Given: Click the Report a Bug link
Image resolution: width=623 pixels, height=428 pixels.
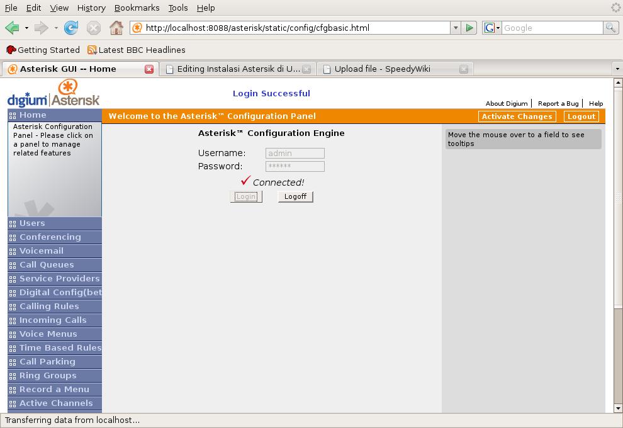Looking at the screenshot, I should pyautogui.click(x=558, y=103).
